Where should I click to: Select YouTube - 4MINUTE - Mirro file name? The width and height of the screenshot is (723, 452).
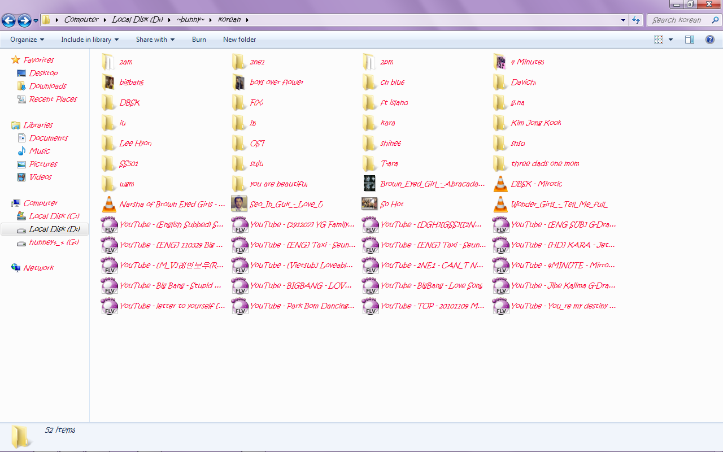click(x=563, y=265)
